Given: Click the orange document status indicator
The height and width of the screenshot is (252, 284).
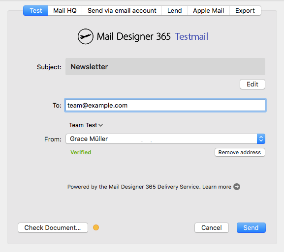Looking at the screenshot, I should pos(96,227).
